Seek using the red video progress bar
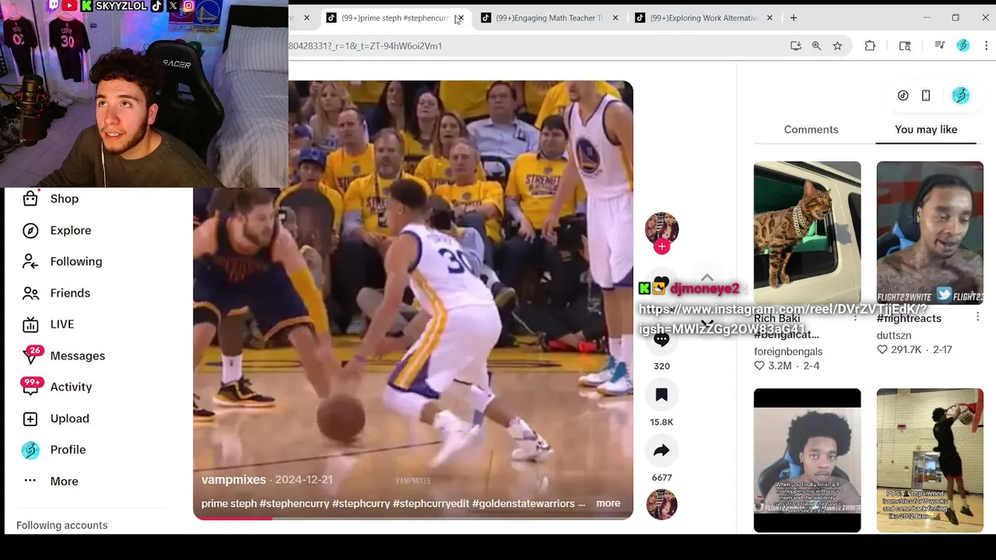This screenshot has height=560, width=996. coord(413,518)
